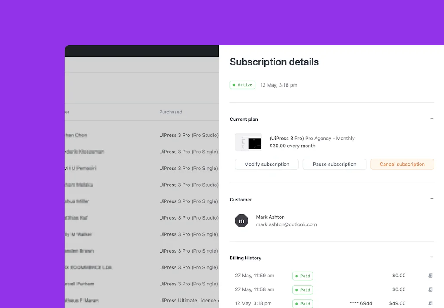Click the card ending 6944 entry

(361, 303)
